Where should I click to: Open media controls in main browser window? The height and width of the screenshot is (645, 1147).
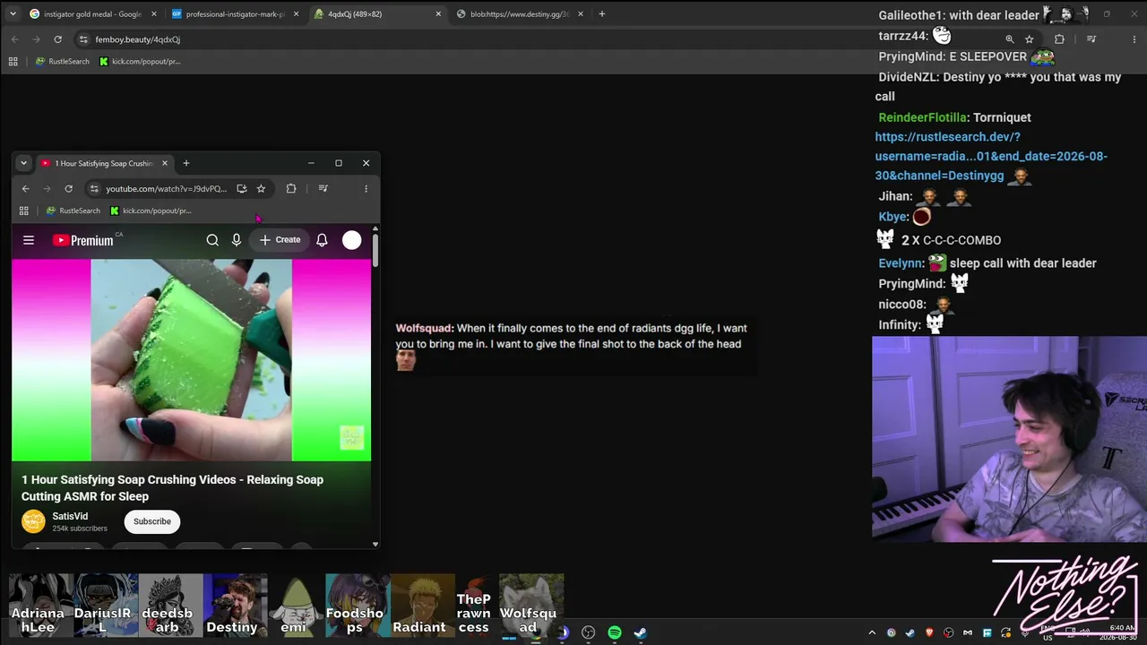(x=1091, y=39)
